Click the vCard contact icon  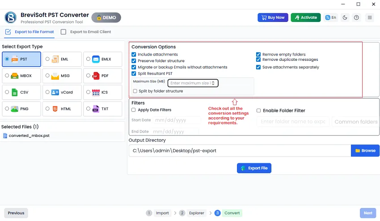(x=55, y=92)
